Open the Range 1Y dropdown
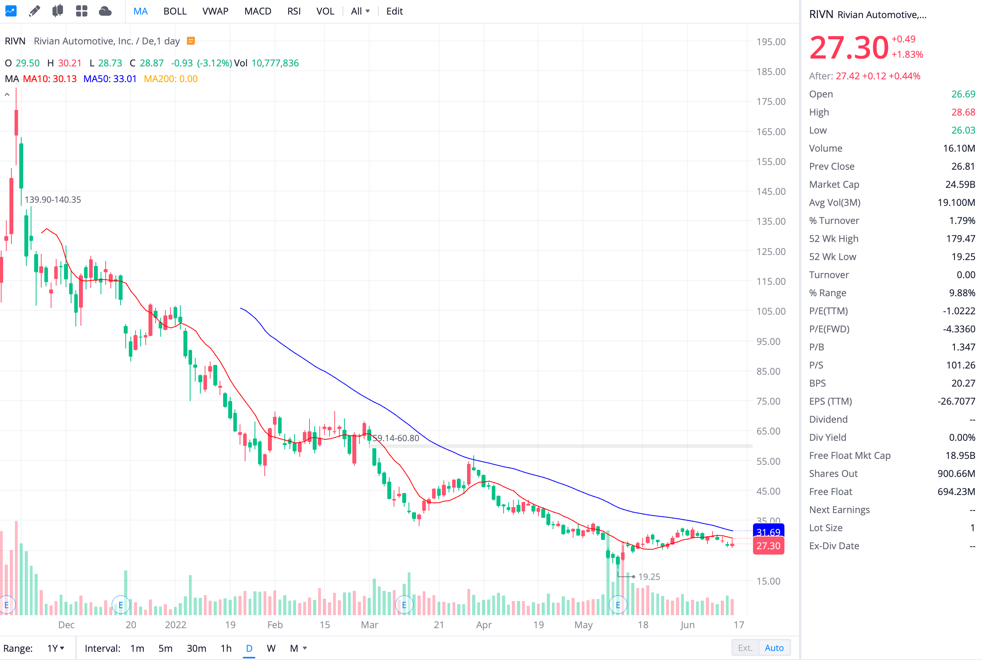The height and width of the screenshot is (660, 982). pyautogui.click(x=56, y=648)
